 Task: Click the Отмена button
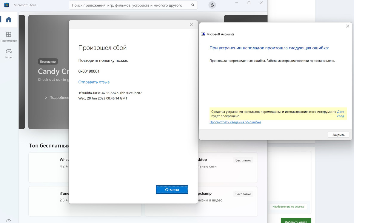pyautogui.click(x=172, y=190)
